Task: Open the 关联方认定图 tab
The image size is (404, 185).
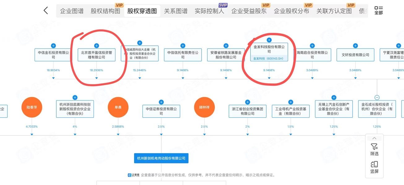Action: pos(334,11)
